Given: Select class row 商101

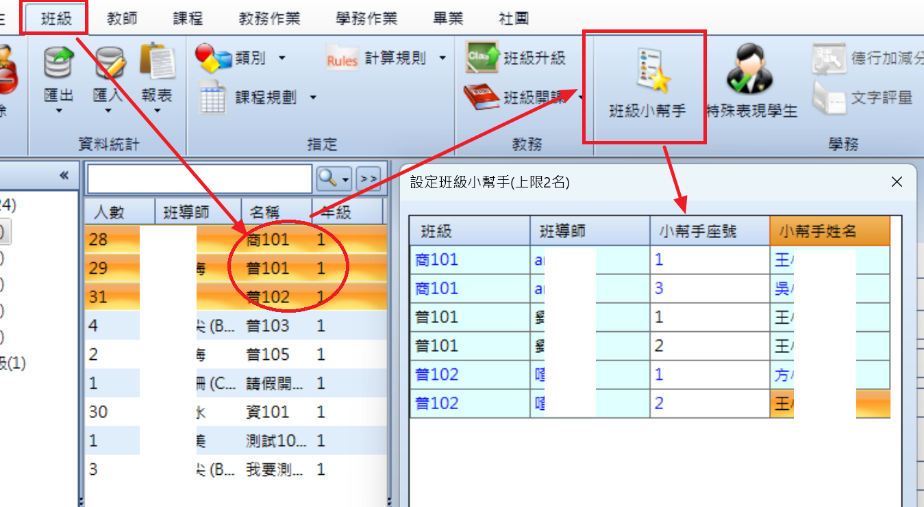Looking at the screenshot, I should click(x=234, y=239).
